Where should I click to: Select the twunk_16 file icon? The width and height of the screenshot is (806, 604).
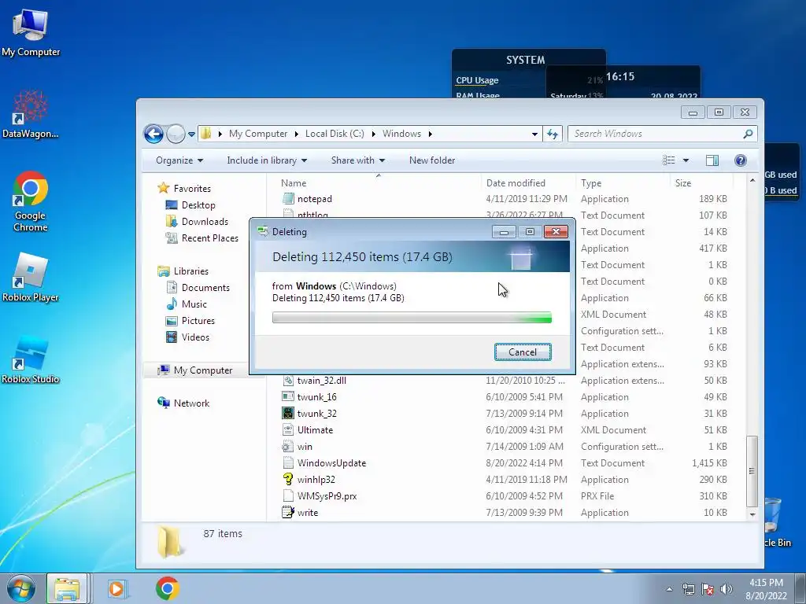pyautogui.click(x=288, y=397)
